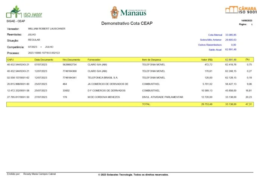Select the yellow TOTAL row
The width and height of the screenshot is (260, 184).
tap(130, 104)
